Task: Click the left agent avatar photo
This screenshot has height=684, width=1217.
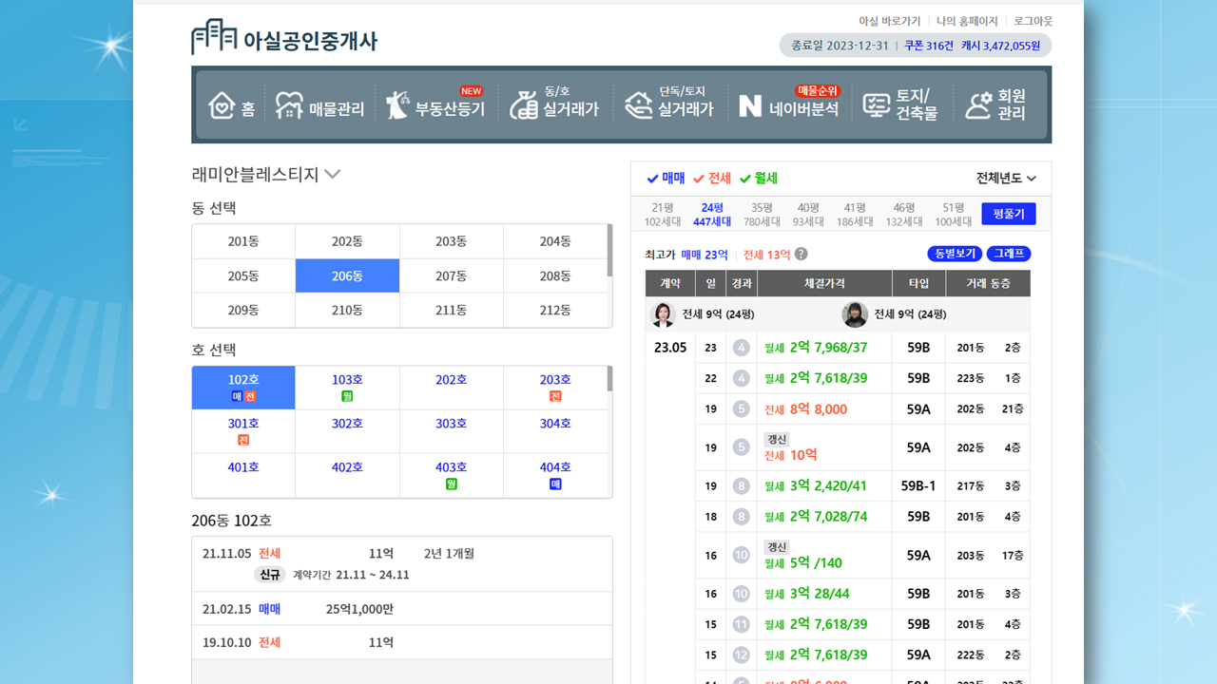Action: point(663,313)
